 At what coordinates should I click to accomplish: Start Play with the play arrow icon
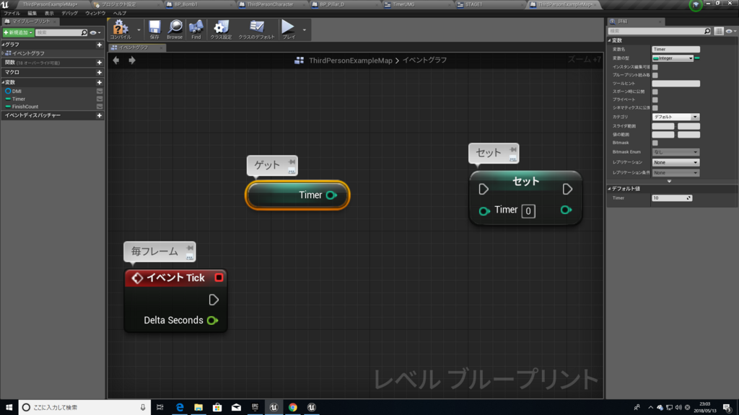tap(288, 27)
